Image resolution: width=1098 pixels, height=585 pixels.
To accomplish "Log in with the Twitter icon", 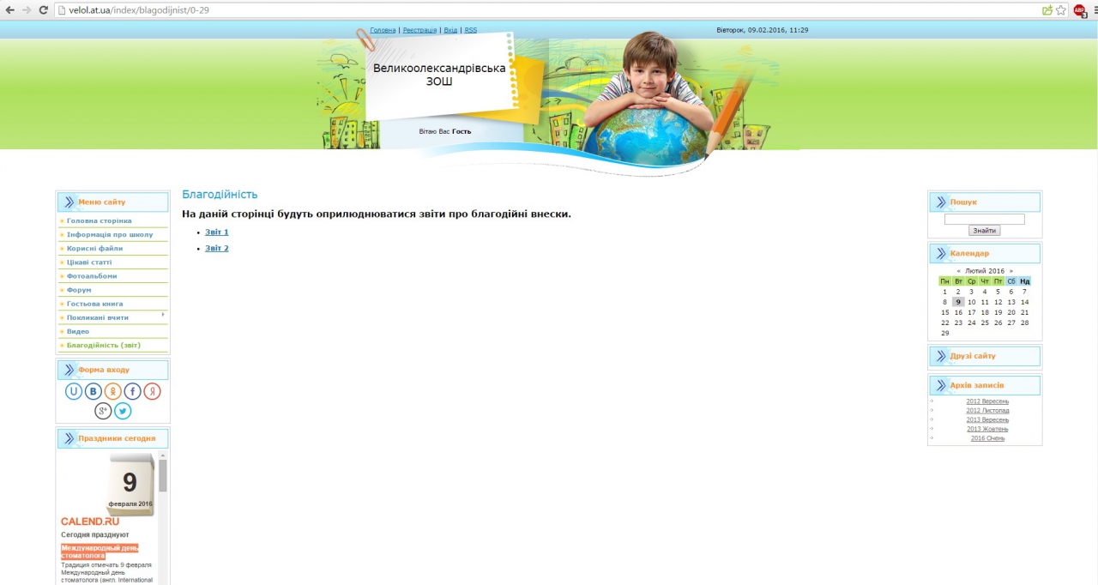I will (x=123, y=411).
